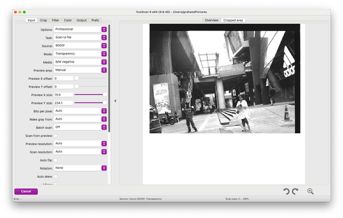This screenshot has height=218, width=343.
Task: Click the Preview Y offset slider handle
Action: [x=76, y=87]
